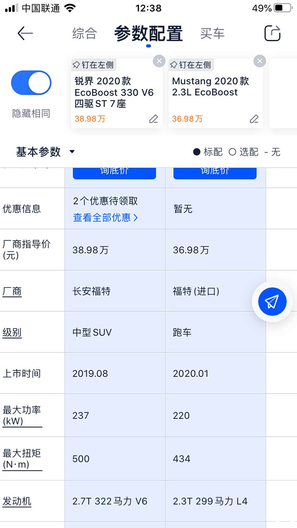Open the 级别 parameter explanation
Image resolution: width=297 pixels, height=528 pixels.
click(x=12, y=332)
